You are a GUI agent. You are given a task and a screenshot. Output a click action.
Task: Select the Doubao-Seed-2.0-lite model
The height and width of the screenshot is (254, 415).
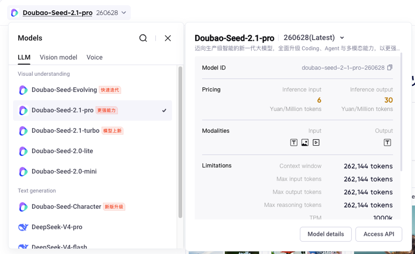tap(92, 151)
